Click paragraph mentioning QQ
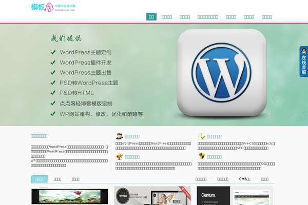The image size is (308, 205). click(236, 166)
